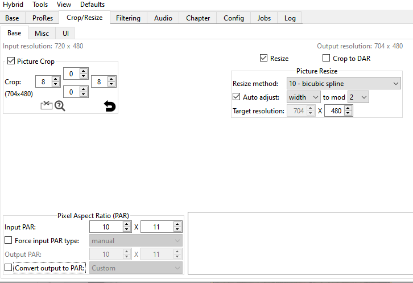The height and width of the screenshot is (283, 413).
Task: Toggle the Auto adjust checkbox
Action: point(237,97)
